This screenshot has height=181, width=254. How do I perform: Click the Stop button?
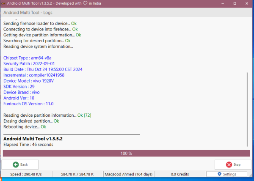click(x=233, y=165)
